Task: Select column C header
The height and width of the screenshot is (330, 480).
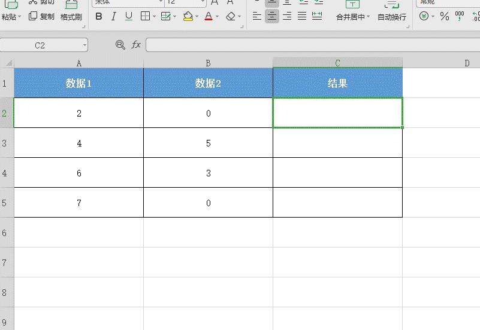Action: [x=337, y=63]
